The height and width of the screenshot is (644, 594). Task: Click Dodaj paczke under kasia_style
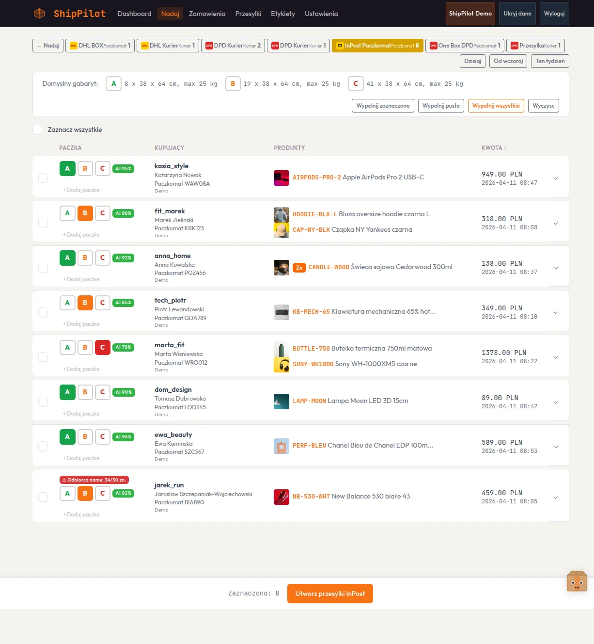(x=81, y=190)
